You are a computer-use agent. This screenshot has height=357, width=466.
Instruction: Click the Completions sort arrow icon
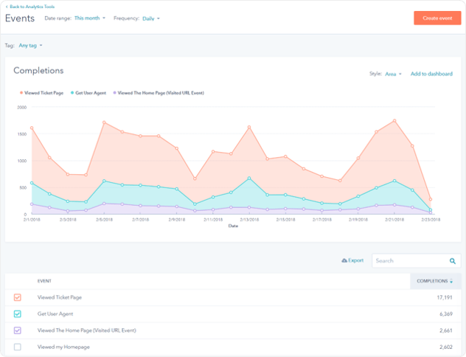(451, 281)
